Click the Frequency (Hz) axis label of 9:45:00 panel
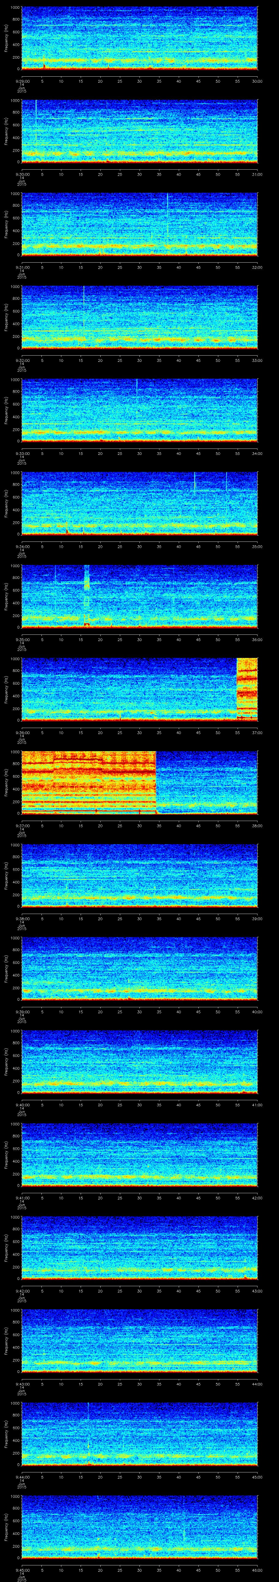279x1582 pixels. coord(6,1527)
